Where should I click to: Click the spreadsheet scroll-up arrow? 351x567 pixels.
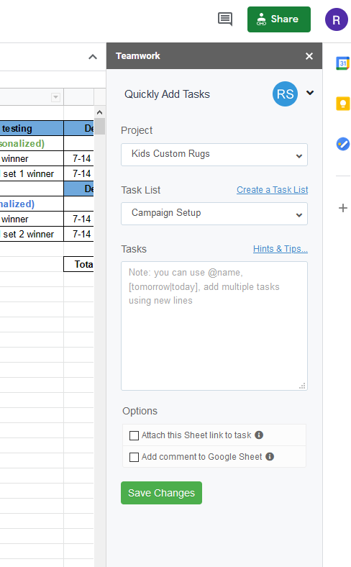point(100,112)
